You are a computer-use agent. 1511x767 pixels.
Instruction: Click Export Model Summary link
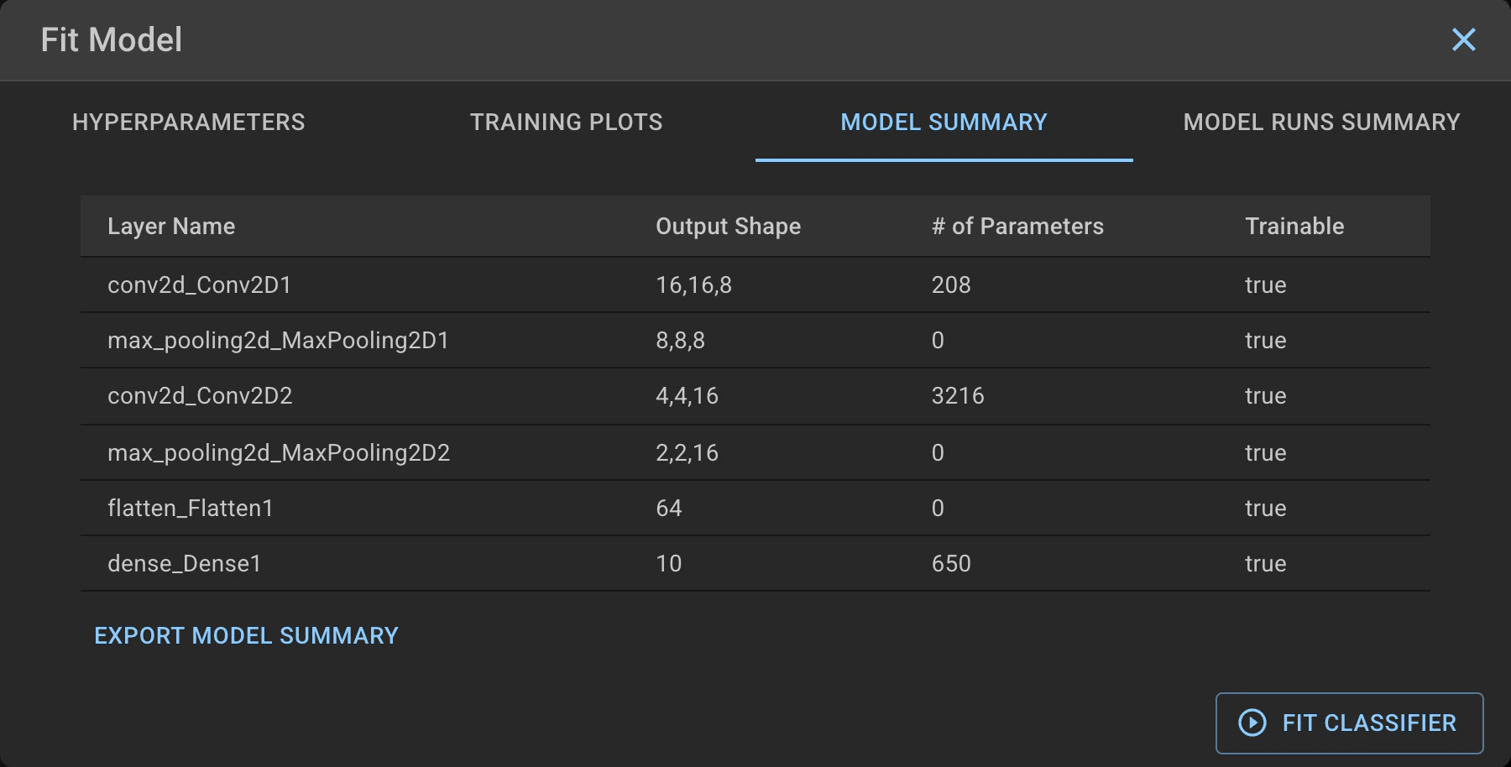[x=246, y=635]
